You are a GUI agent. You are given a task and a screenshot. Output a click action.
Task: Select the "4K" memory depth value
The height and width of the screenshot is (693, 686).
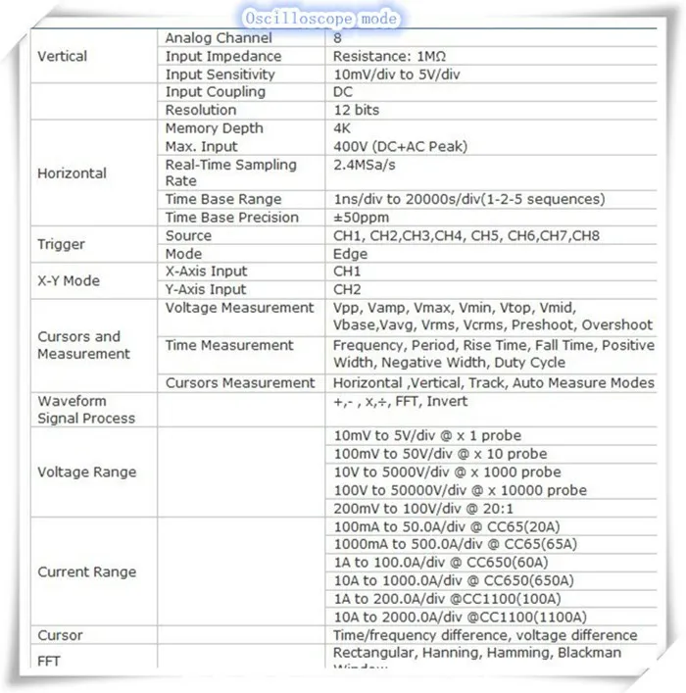click(342, 128)
